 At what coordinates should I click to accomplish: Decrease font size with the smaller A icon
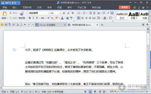click(x=68, y=13)
